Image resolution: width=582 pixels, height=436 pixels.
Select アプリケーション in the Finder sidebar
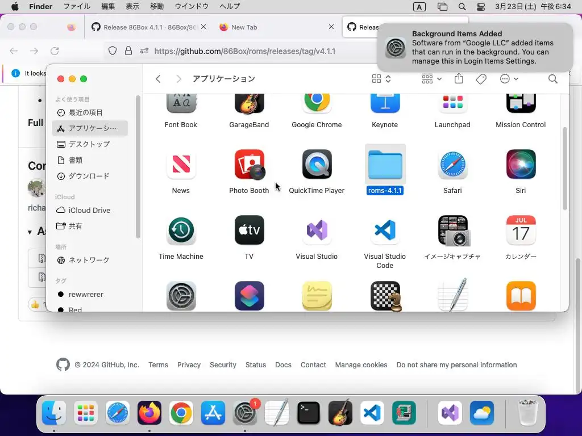[x=90, y=128]
